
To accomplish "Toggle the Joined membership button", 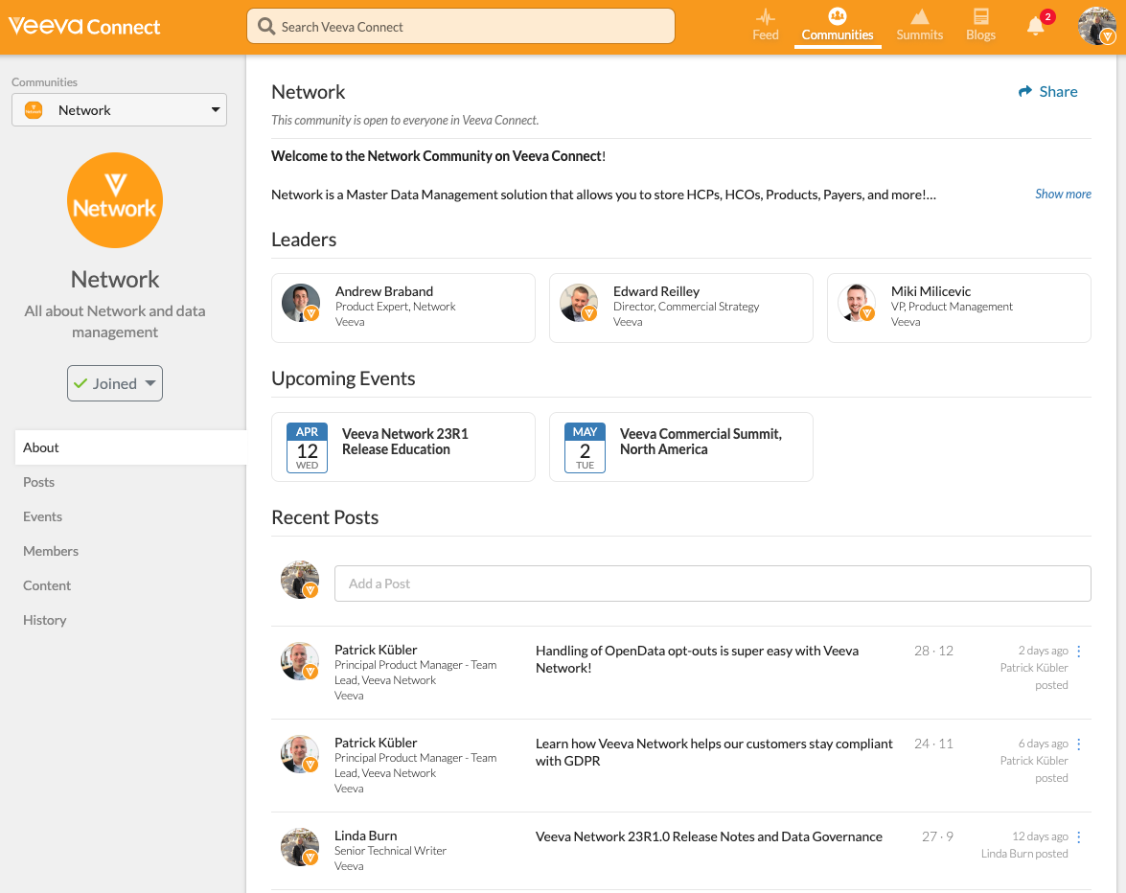I will click(115, 383).
